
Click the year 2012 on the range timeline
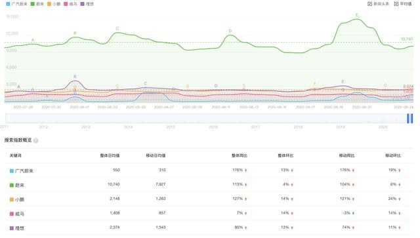43,127
